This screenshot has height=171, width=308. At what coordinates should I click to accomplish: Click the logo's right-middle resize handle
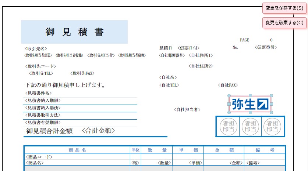(x=272, y=104)
